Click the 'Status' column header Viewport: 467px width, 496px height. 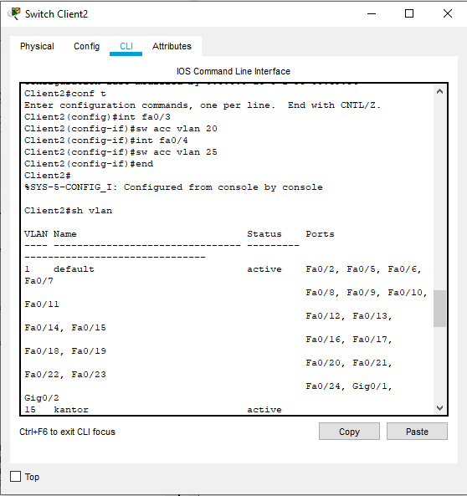click(x=264, y=234)
